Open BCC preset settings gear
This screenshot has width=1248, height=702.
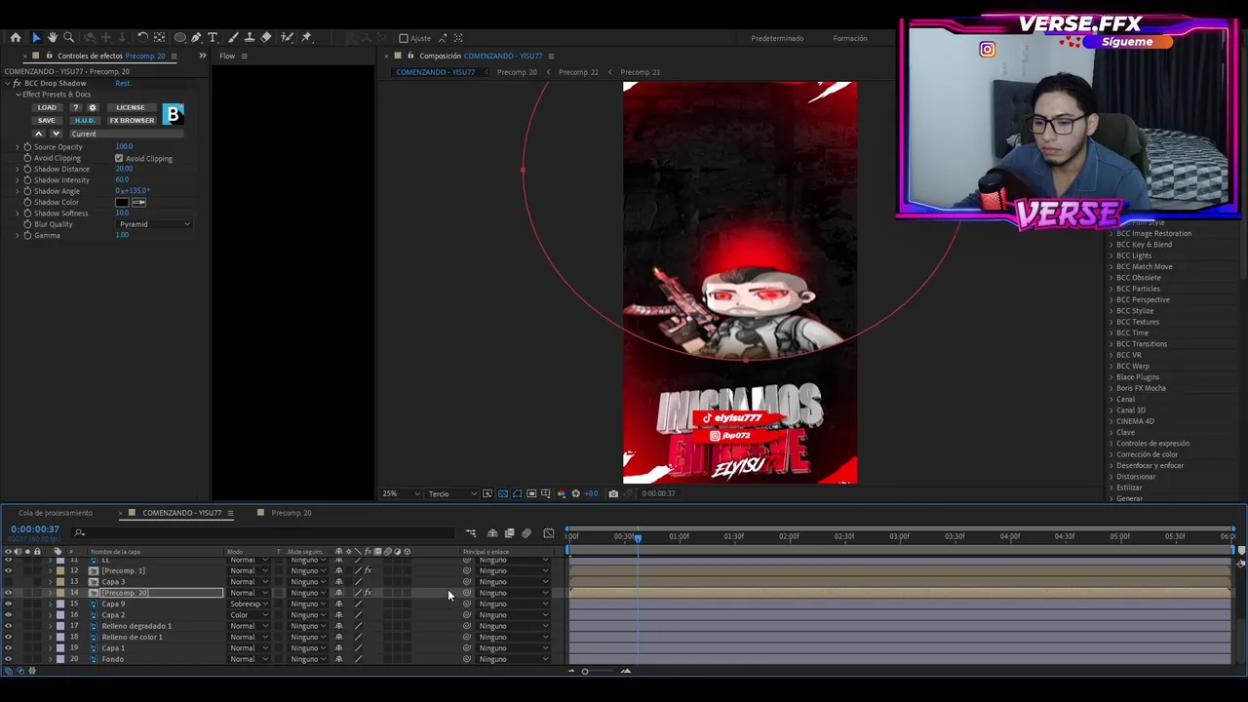pyautogui.click(x=93, y=107)
